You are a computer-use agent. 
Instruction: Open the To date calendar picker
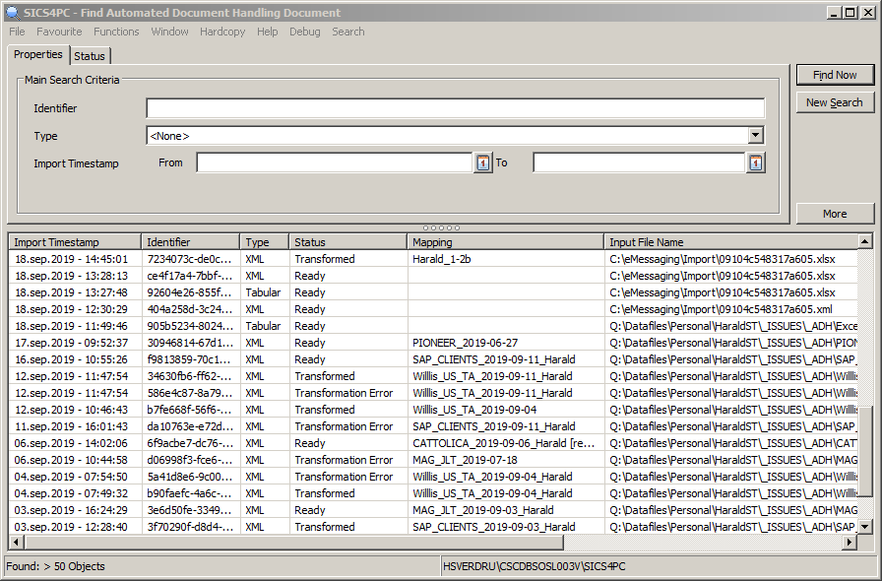[x=755, y=163]
